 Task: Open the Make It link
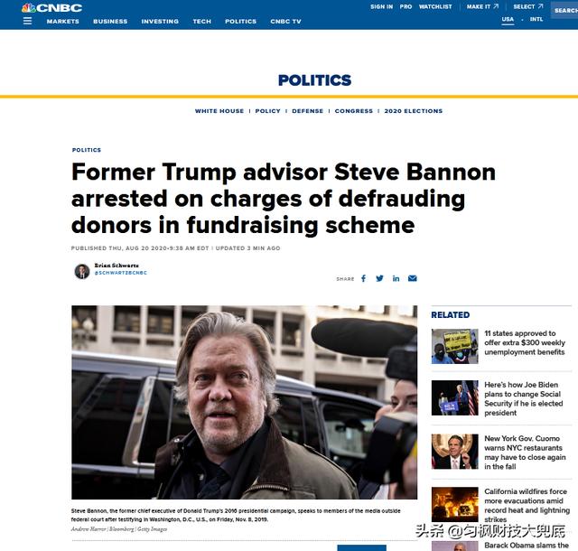pyautogui.click(x=479, y=6)
